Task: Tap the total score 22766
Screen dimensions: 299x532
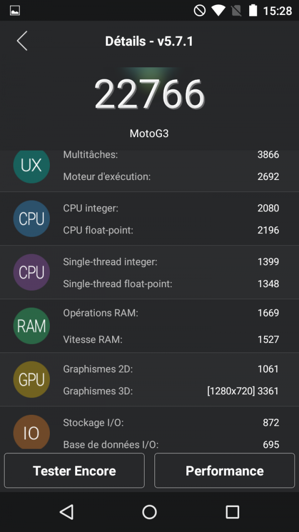Action: 149,94
